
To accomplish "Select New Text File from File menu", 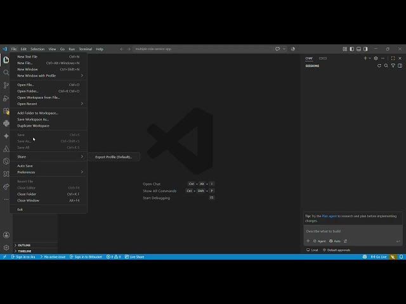I will point(48,56).
